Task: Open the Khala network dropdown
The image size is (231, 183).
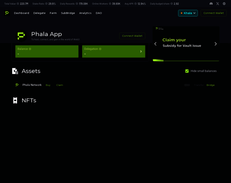Action: [188, 13]
